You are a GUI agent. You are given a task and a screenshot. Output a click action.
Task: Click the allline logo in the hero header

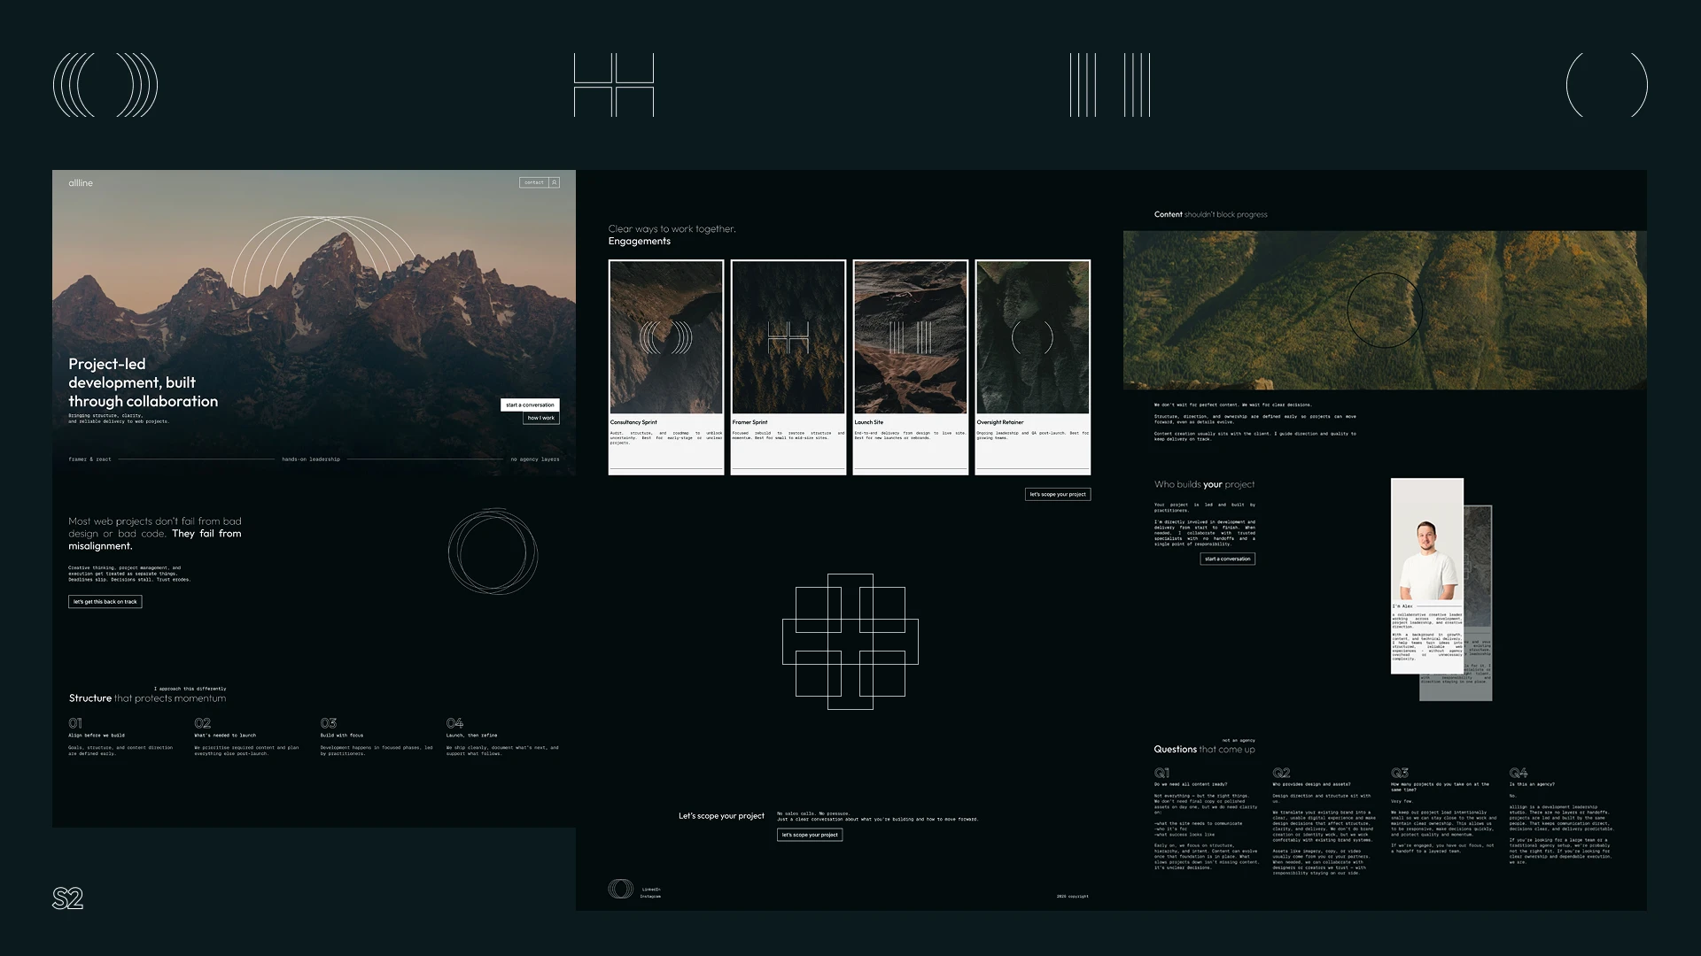81,183
